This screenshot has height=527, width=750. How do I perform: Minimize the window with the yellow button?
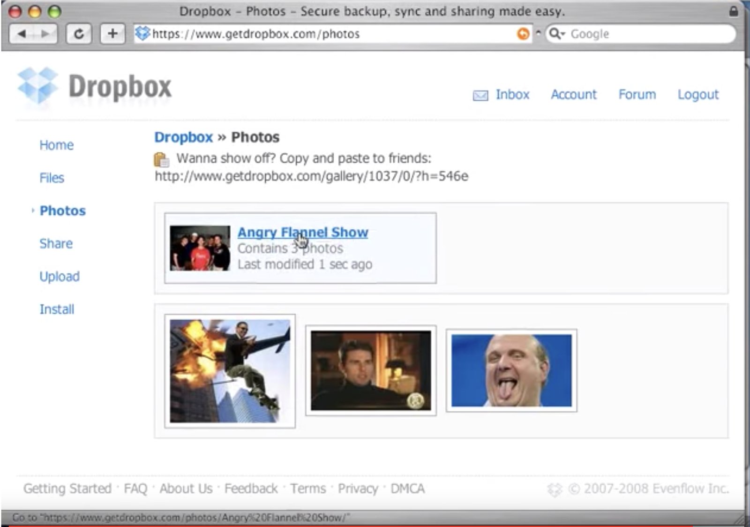(35, 11)
